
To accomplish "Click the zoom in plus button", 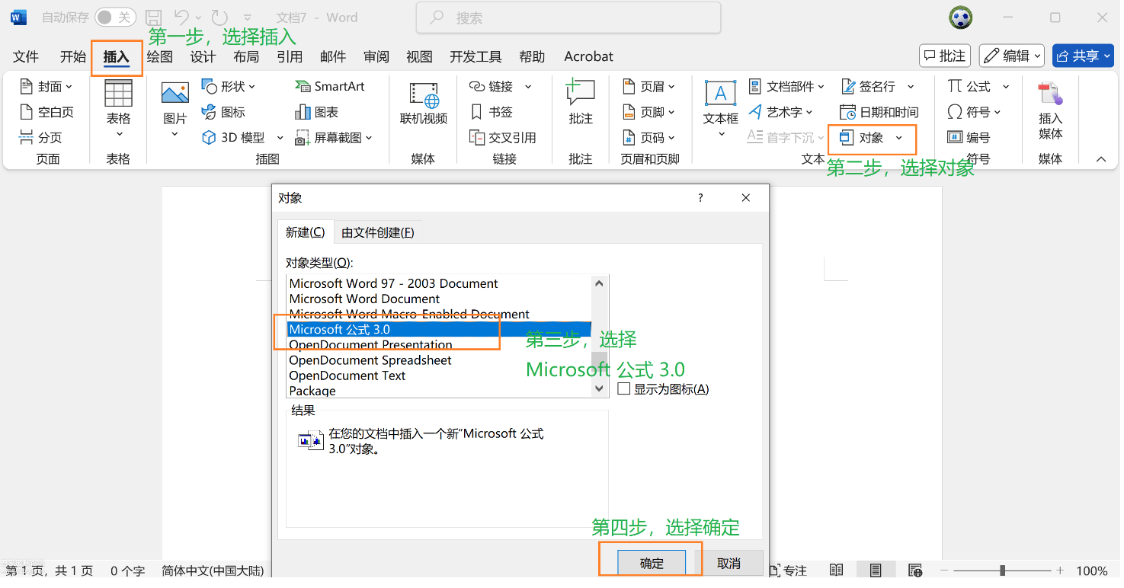I will pos(1060,570).
